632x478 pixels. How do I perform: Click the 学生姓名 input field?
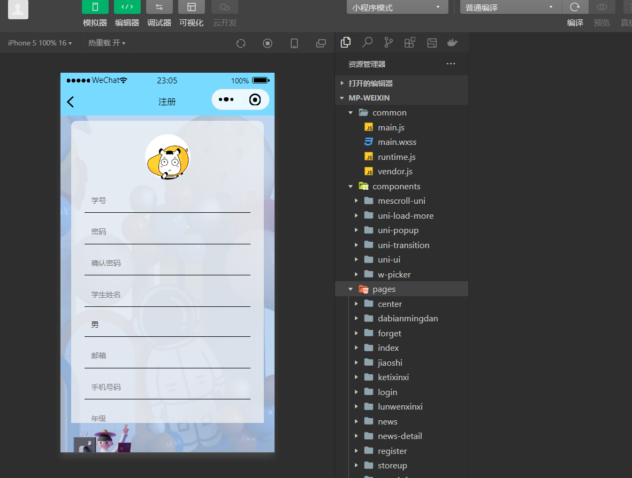(167, 295)
